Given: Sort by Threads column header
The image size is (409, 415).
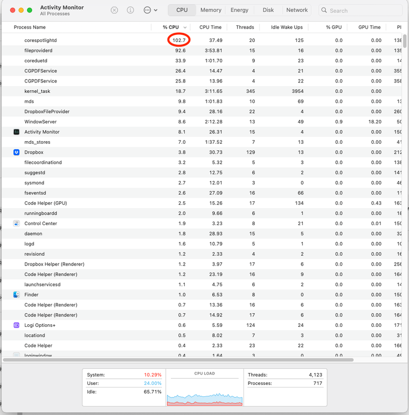Looking at the screenshot, I should pyautogui.click(x=245, y=27).
